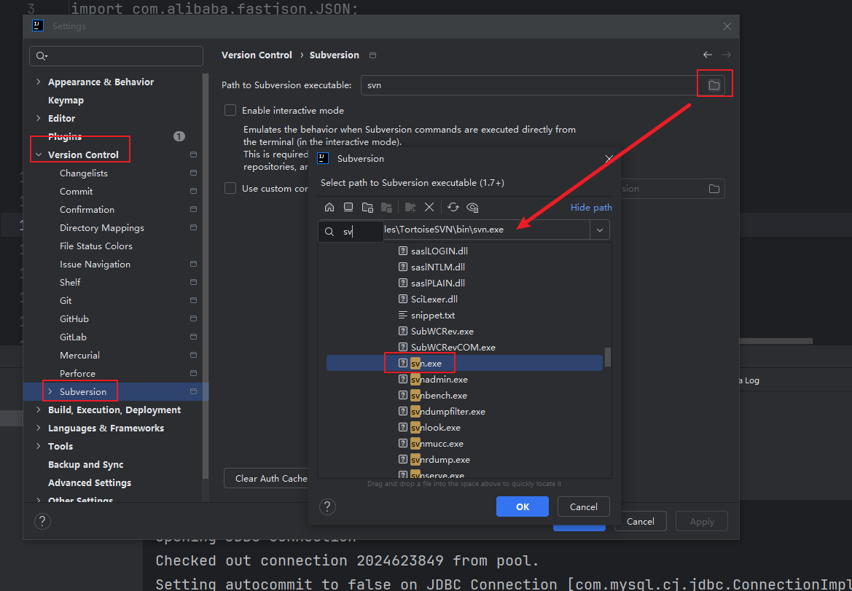Click OK in Subversion file dialog
This screenshot has height=591, width=852.
click(522, 506)
